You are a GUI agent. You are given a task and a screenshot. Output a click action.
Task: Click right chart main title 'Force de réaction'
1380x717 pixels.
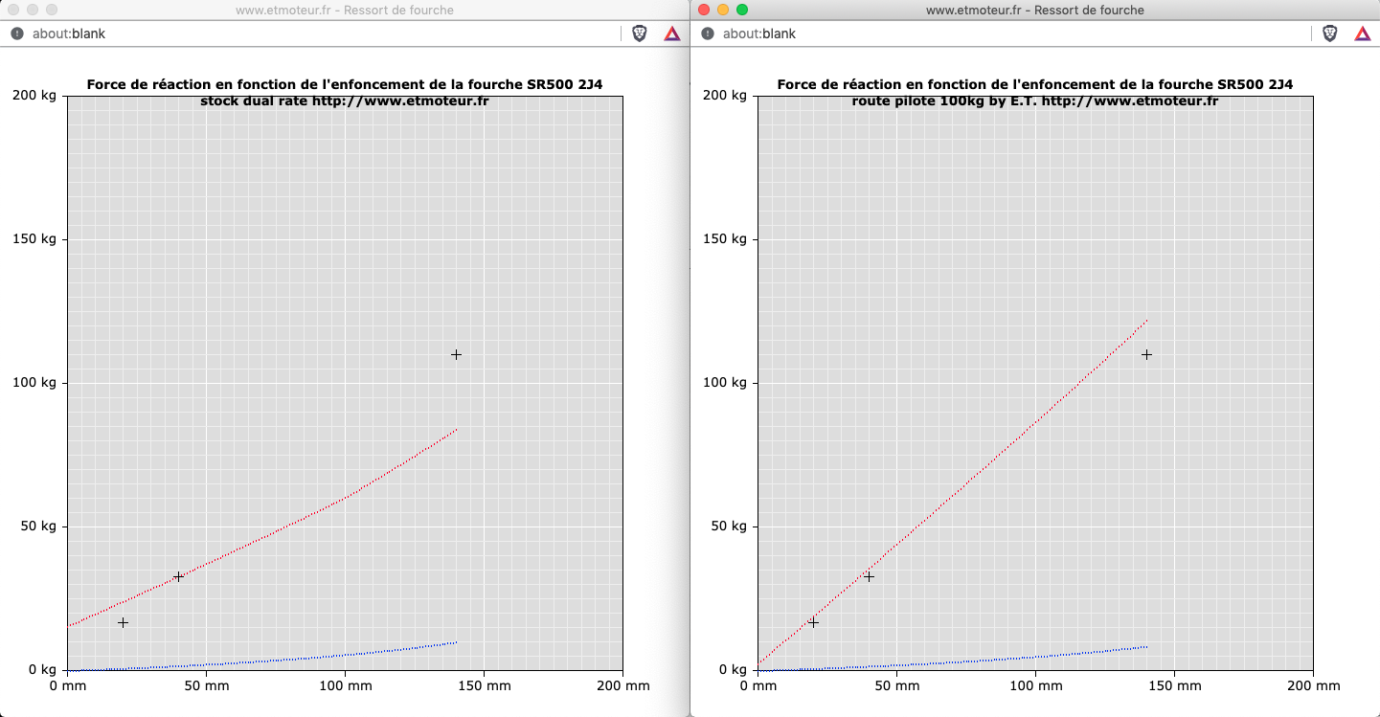pyautogui.click(x=1035, y=84)
